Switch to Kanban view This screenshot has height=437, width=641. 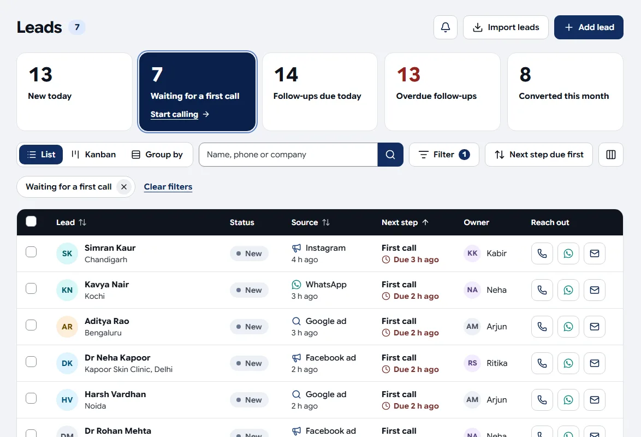pos(93,155)
